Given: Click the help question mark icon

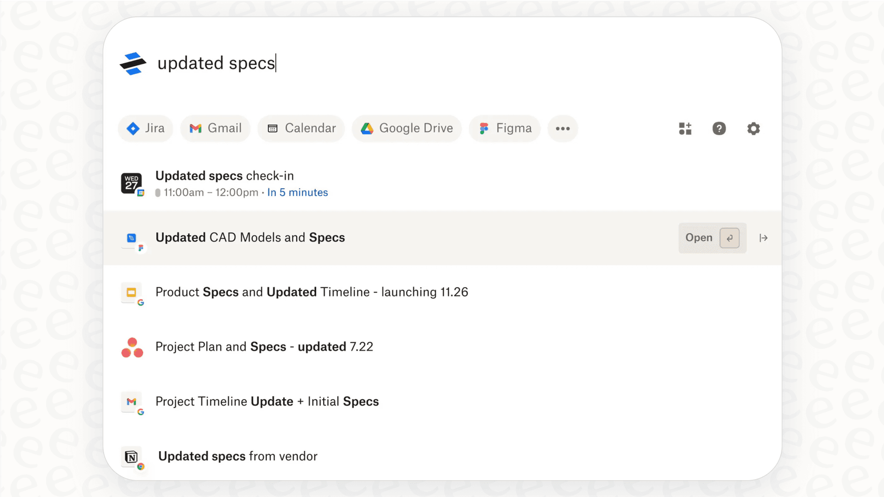Looking at the screenshot, I should click(719, 128).
